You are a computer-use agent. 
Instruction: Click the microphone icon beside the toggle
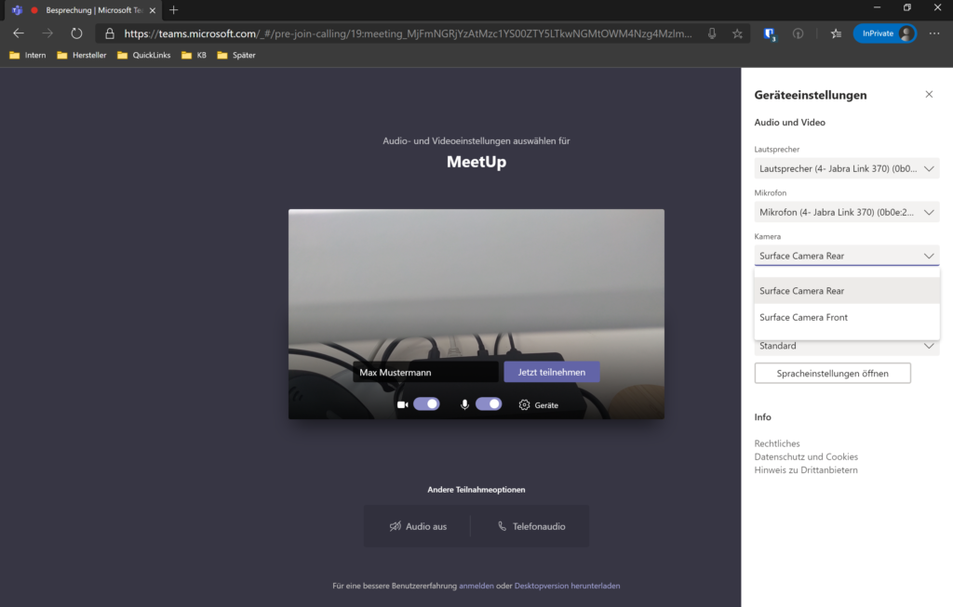(465, 405)
